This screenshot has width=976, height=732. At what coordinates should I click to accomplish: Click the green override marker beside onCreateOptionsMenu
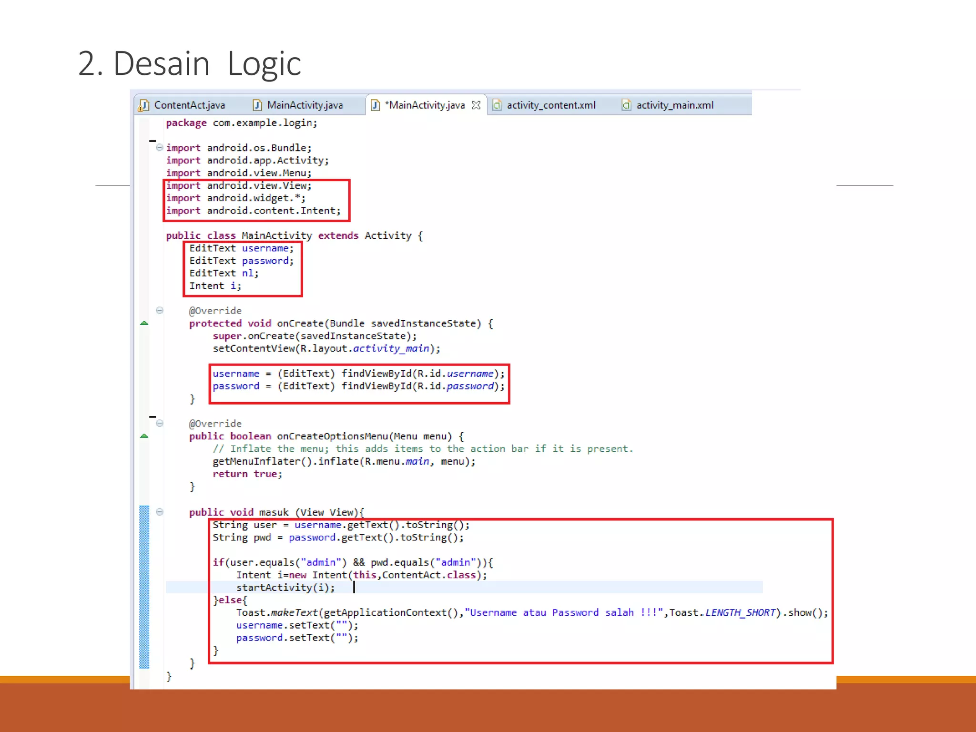144,436
